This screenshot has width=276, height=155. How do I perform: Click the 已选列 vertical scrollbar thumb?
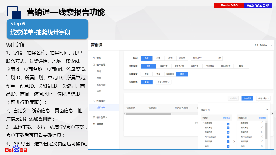point(266,131)
